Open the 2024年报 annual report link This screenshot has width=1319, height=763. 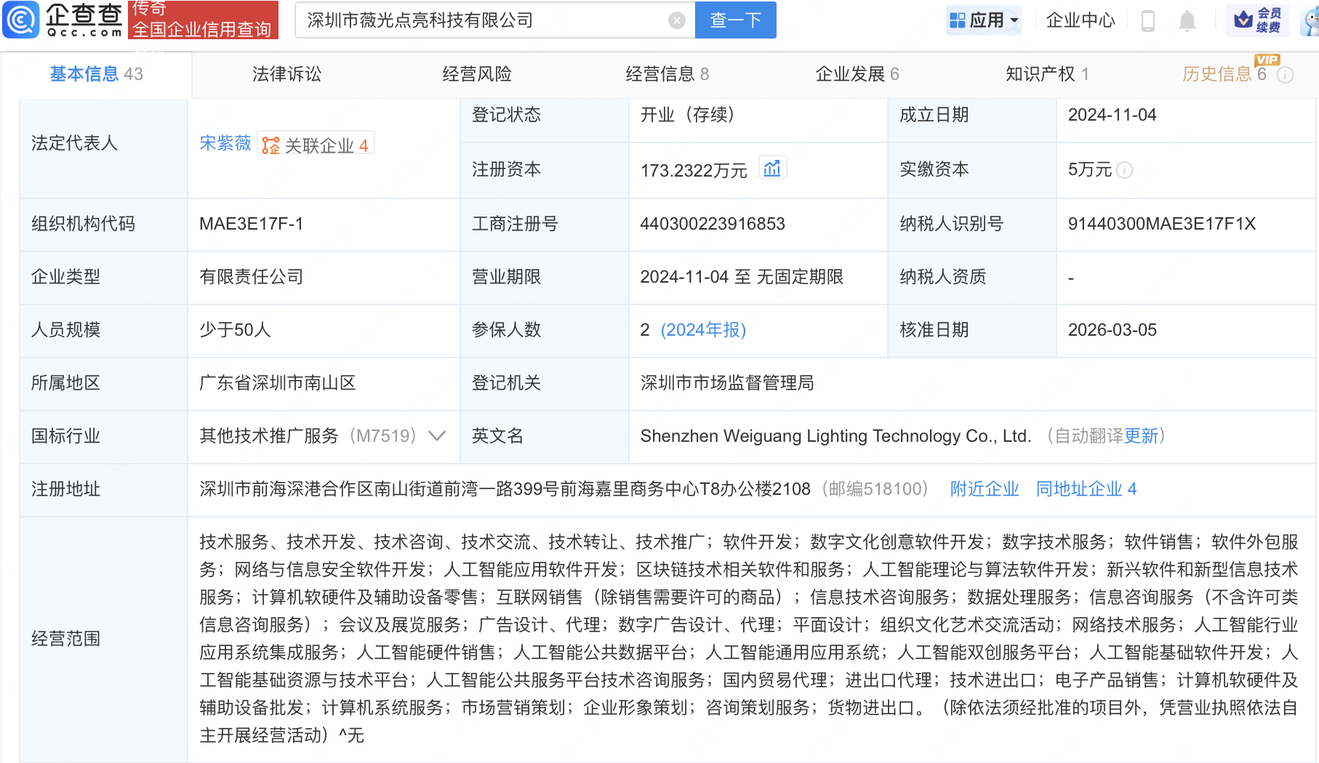703,330
